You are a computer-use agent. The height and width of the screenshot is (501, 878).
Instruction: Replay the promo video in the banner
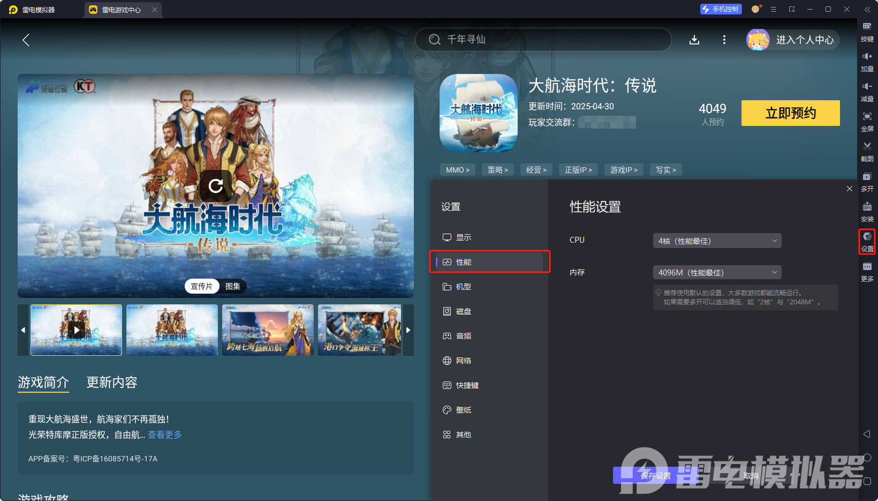(216, 186)
